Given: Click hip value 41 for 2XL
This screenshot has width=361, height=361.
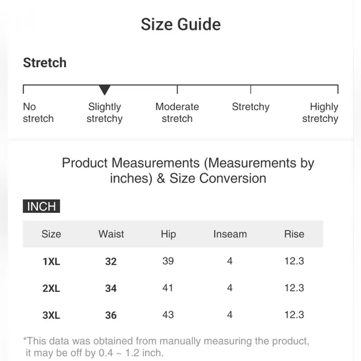Looking at the screenshot, I should click(x=168, y=288).
